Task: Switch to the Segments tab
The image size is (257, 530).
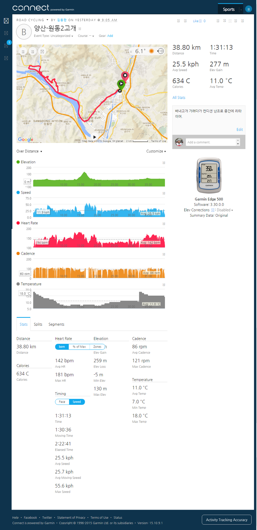Action: tap(56, 324)
